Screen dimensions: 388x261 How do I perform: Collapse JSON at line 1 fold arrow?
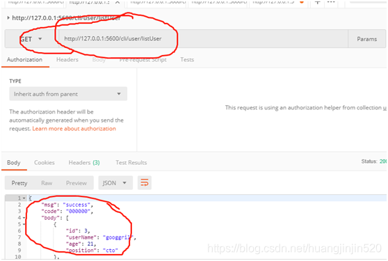point(24,198)
